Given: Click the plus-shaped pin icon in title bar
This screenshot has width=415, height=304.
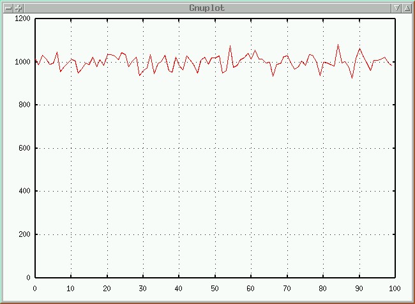Looking at the screenshot, I should coord(19,8).
